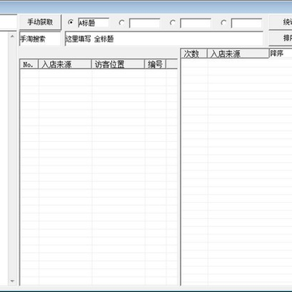Image resolution: width=292 pixels, height=292 pixels.
Task: Click the 这里填写 全标题 text field
Action: [164, 39]
